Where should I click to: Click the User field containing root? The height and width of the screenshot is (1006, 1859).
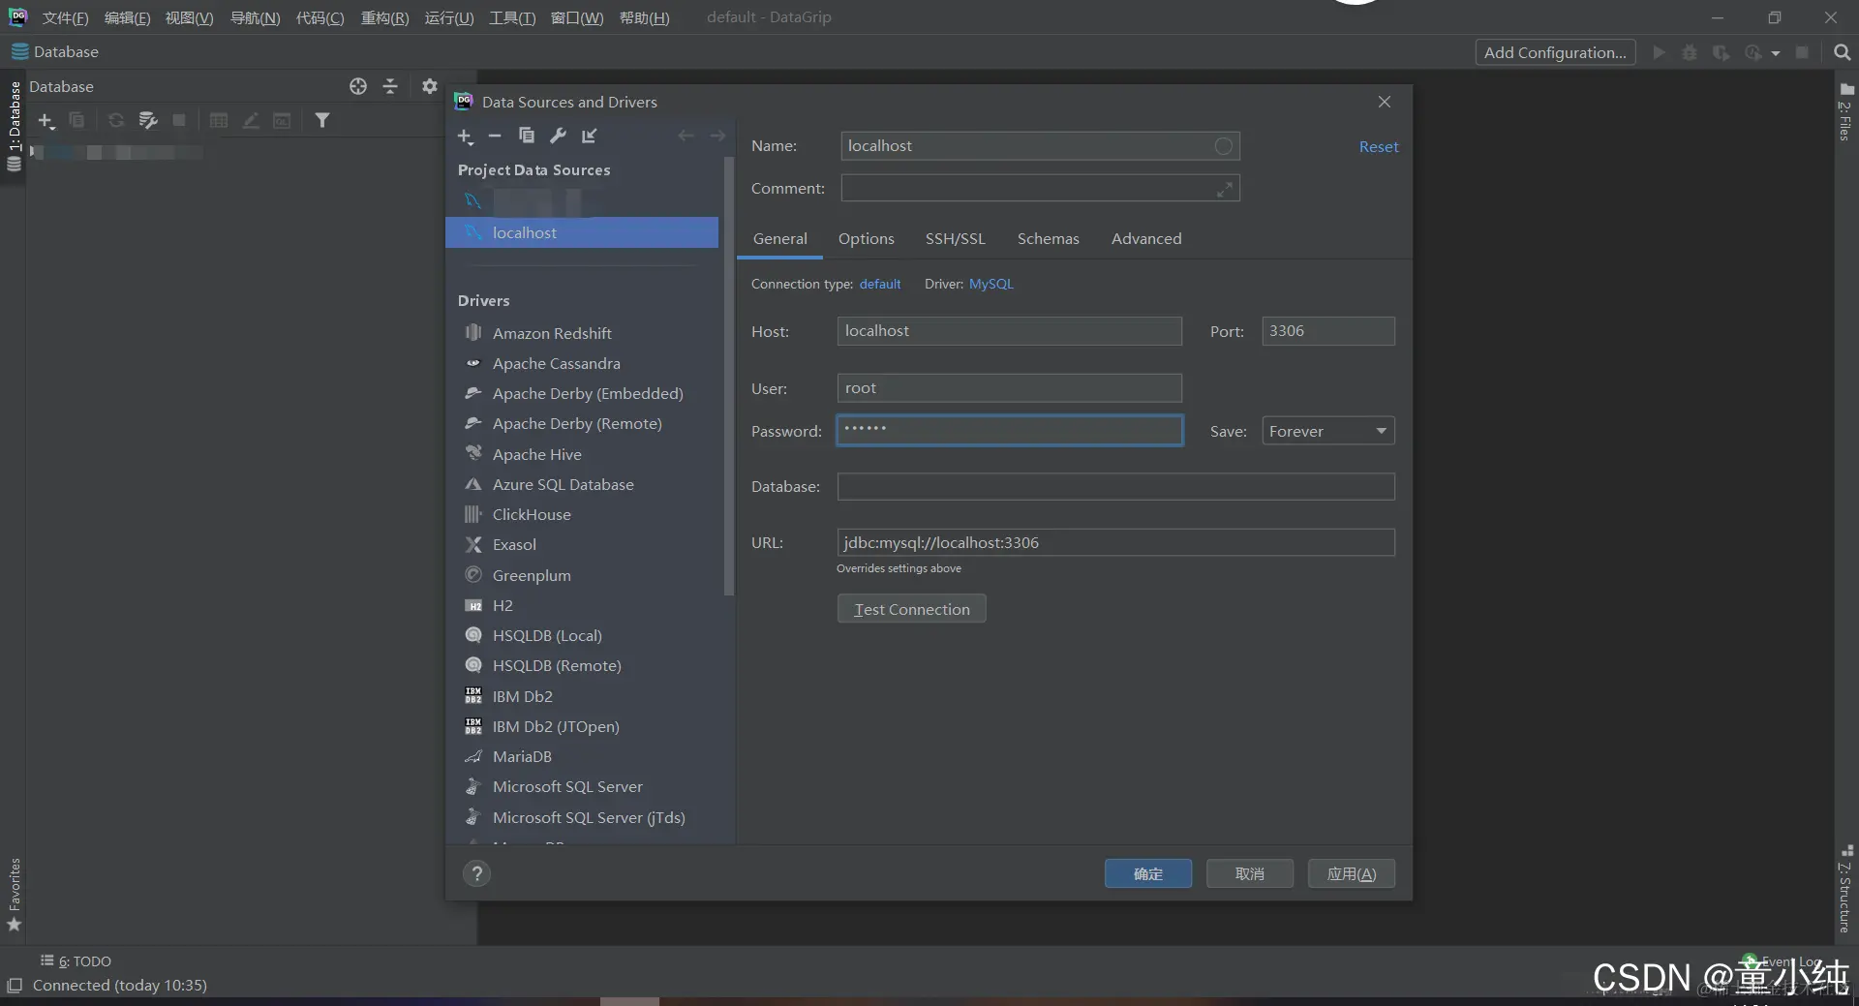tap(1009, 388)
